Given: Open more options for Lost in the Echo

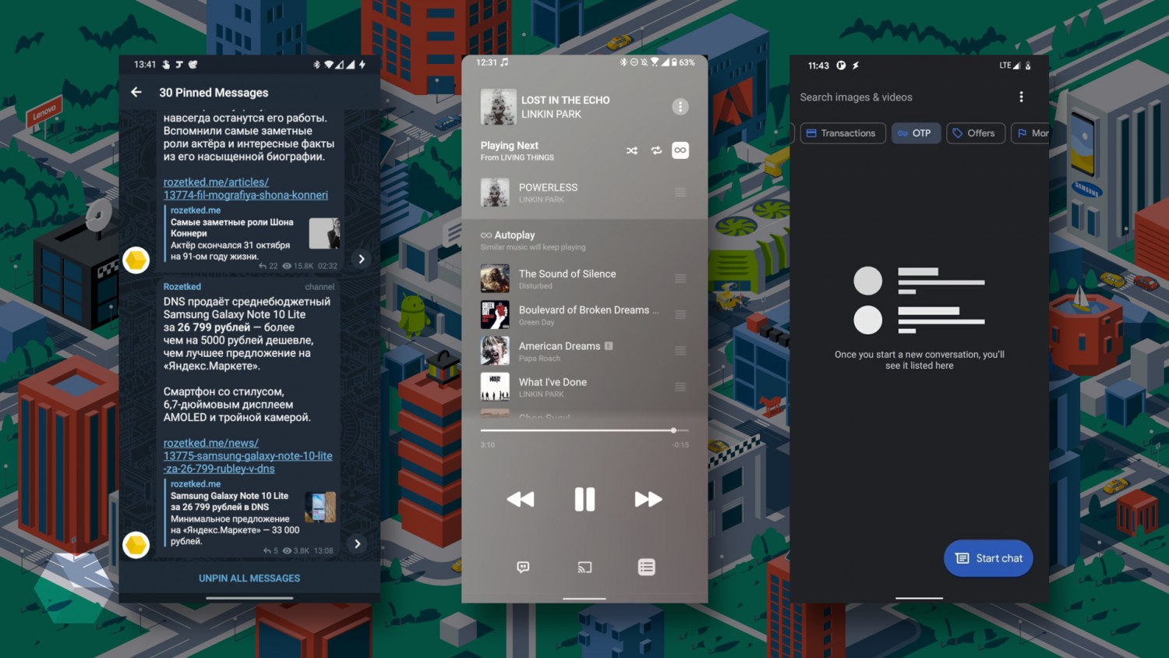Looking at the screenshot, I should pyautogui.click(x=680, y=107).
